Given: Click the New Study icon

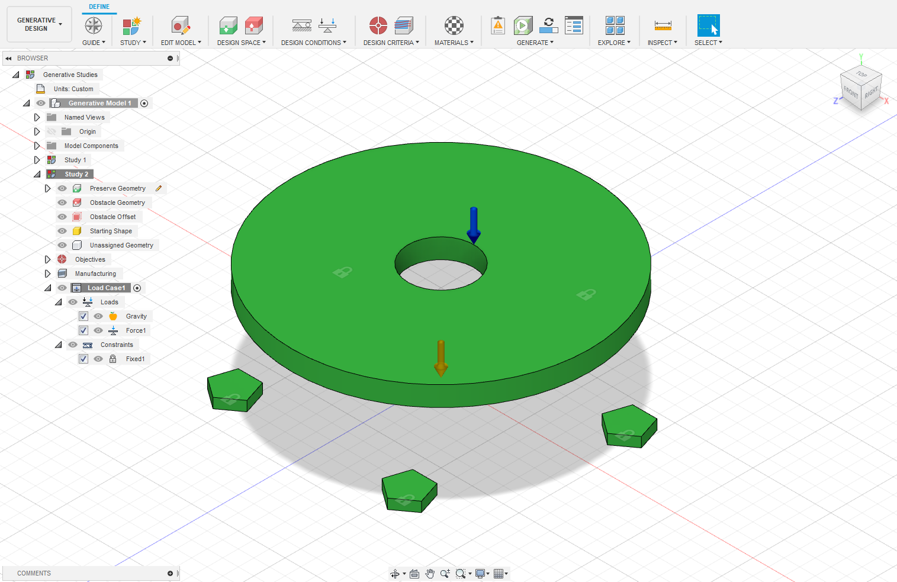Looking at the screenshot, I should 131,25.
